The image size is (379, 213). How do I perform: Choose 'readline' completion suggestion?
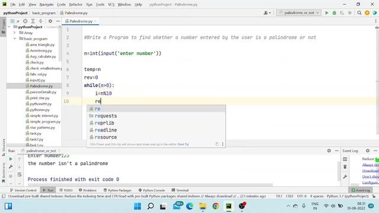(x=156, y=130)
